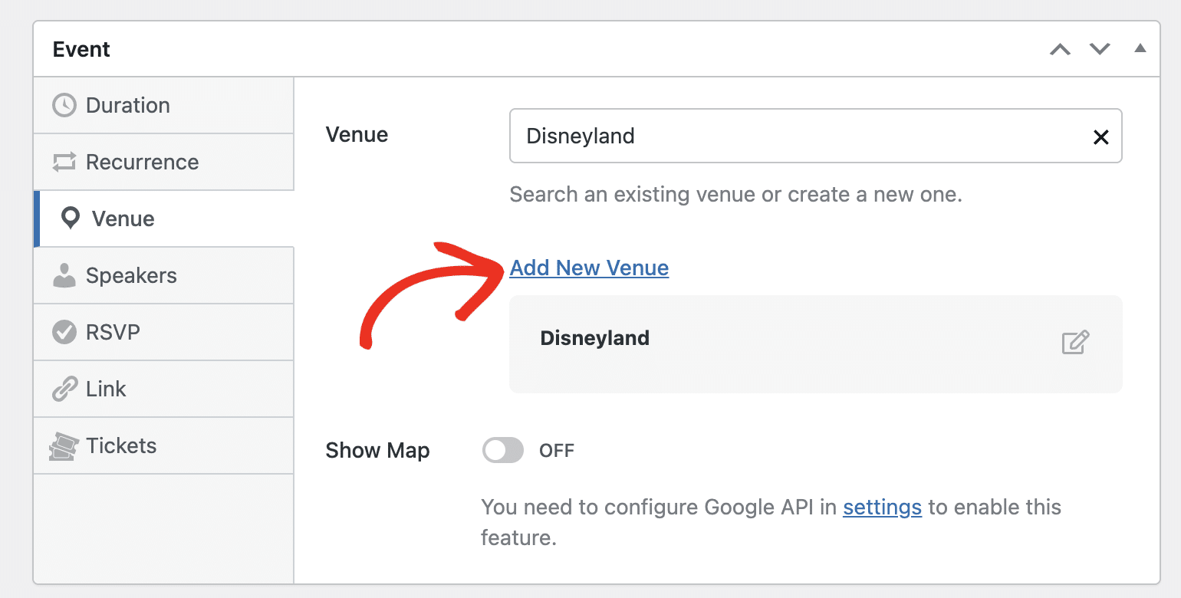Viewport: 1181px width, 598px height.
Task: Open the Recurrence tab
Action: [163, 162]
